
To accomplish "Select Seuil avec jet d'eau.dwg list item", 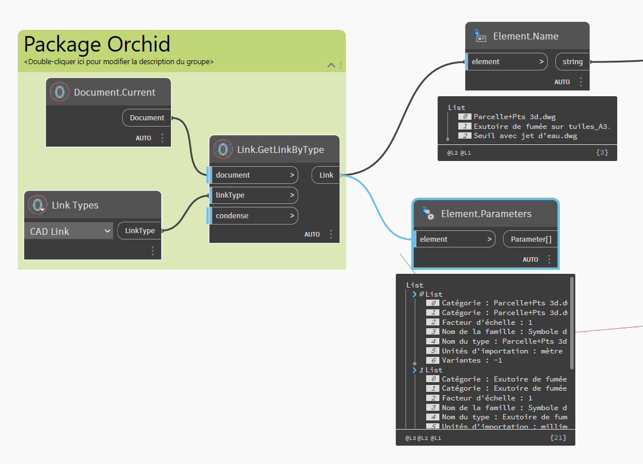I will coord(525,136).
